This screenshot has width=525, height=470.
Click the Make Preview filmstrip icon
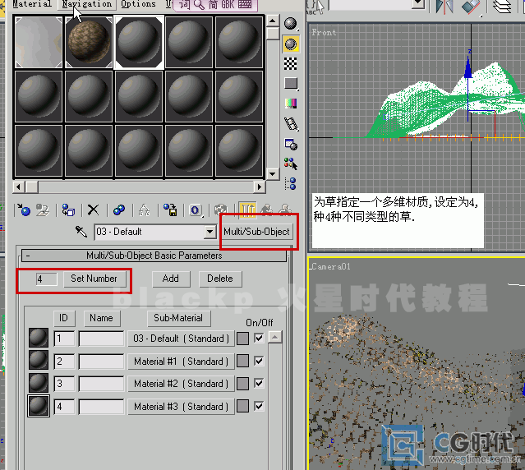click(291, 124)
